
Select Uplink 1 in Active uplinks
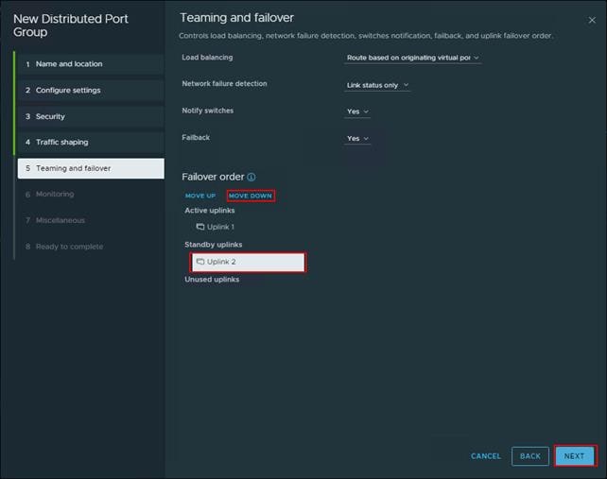pyautogui.click(x=216, y=227)
